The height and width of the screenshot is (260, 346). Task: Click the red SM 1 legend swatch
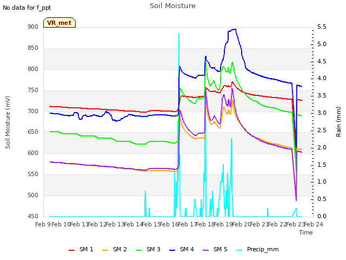[x=72, y=250]
